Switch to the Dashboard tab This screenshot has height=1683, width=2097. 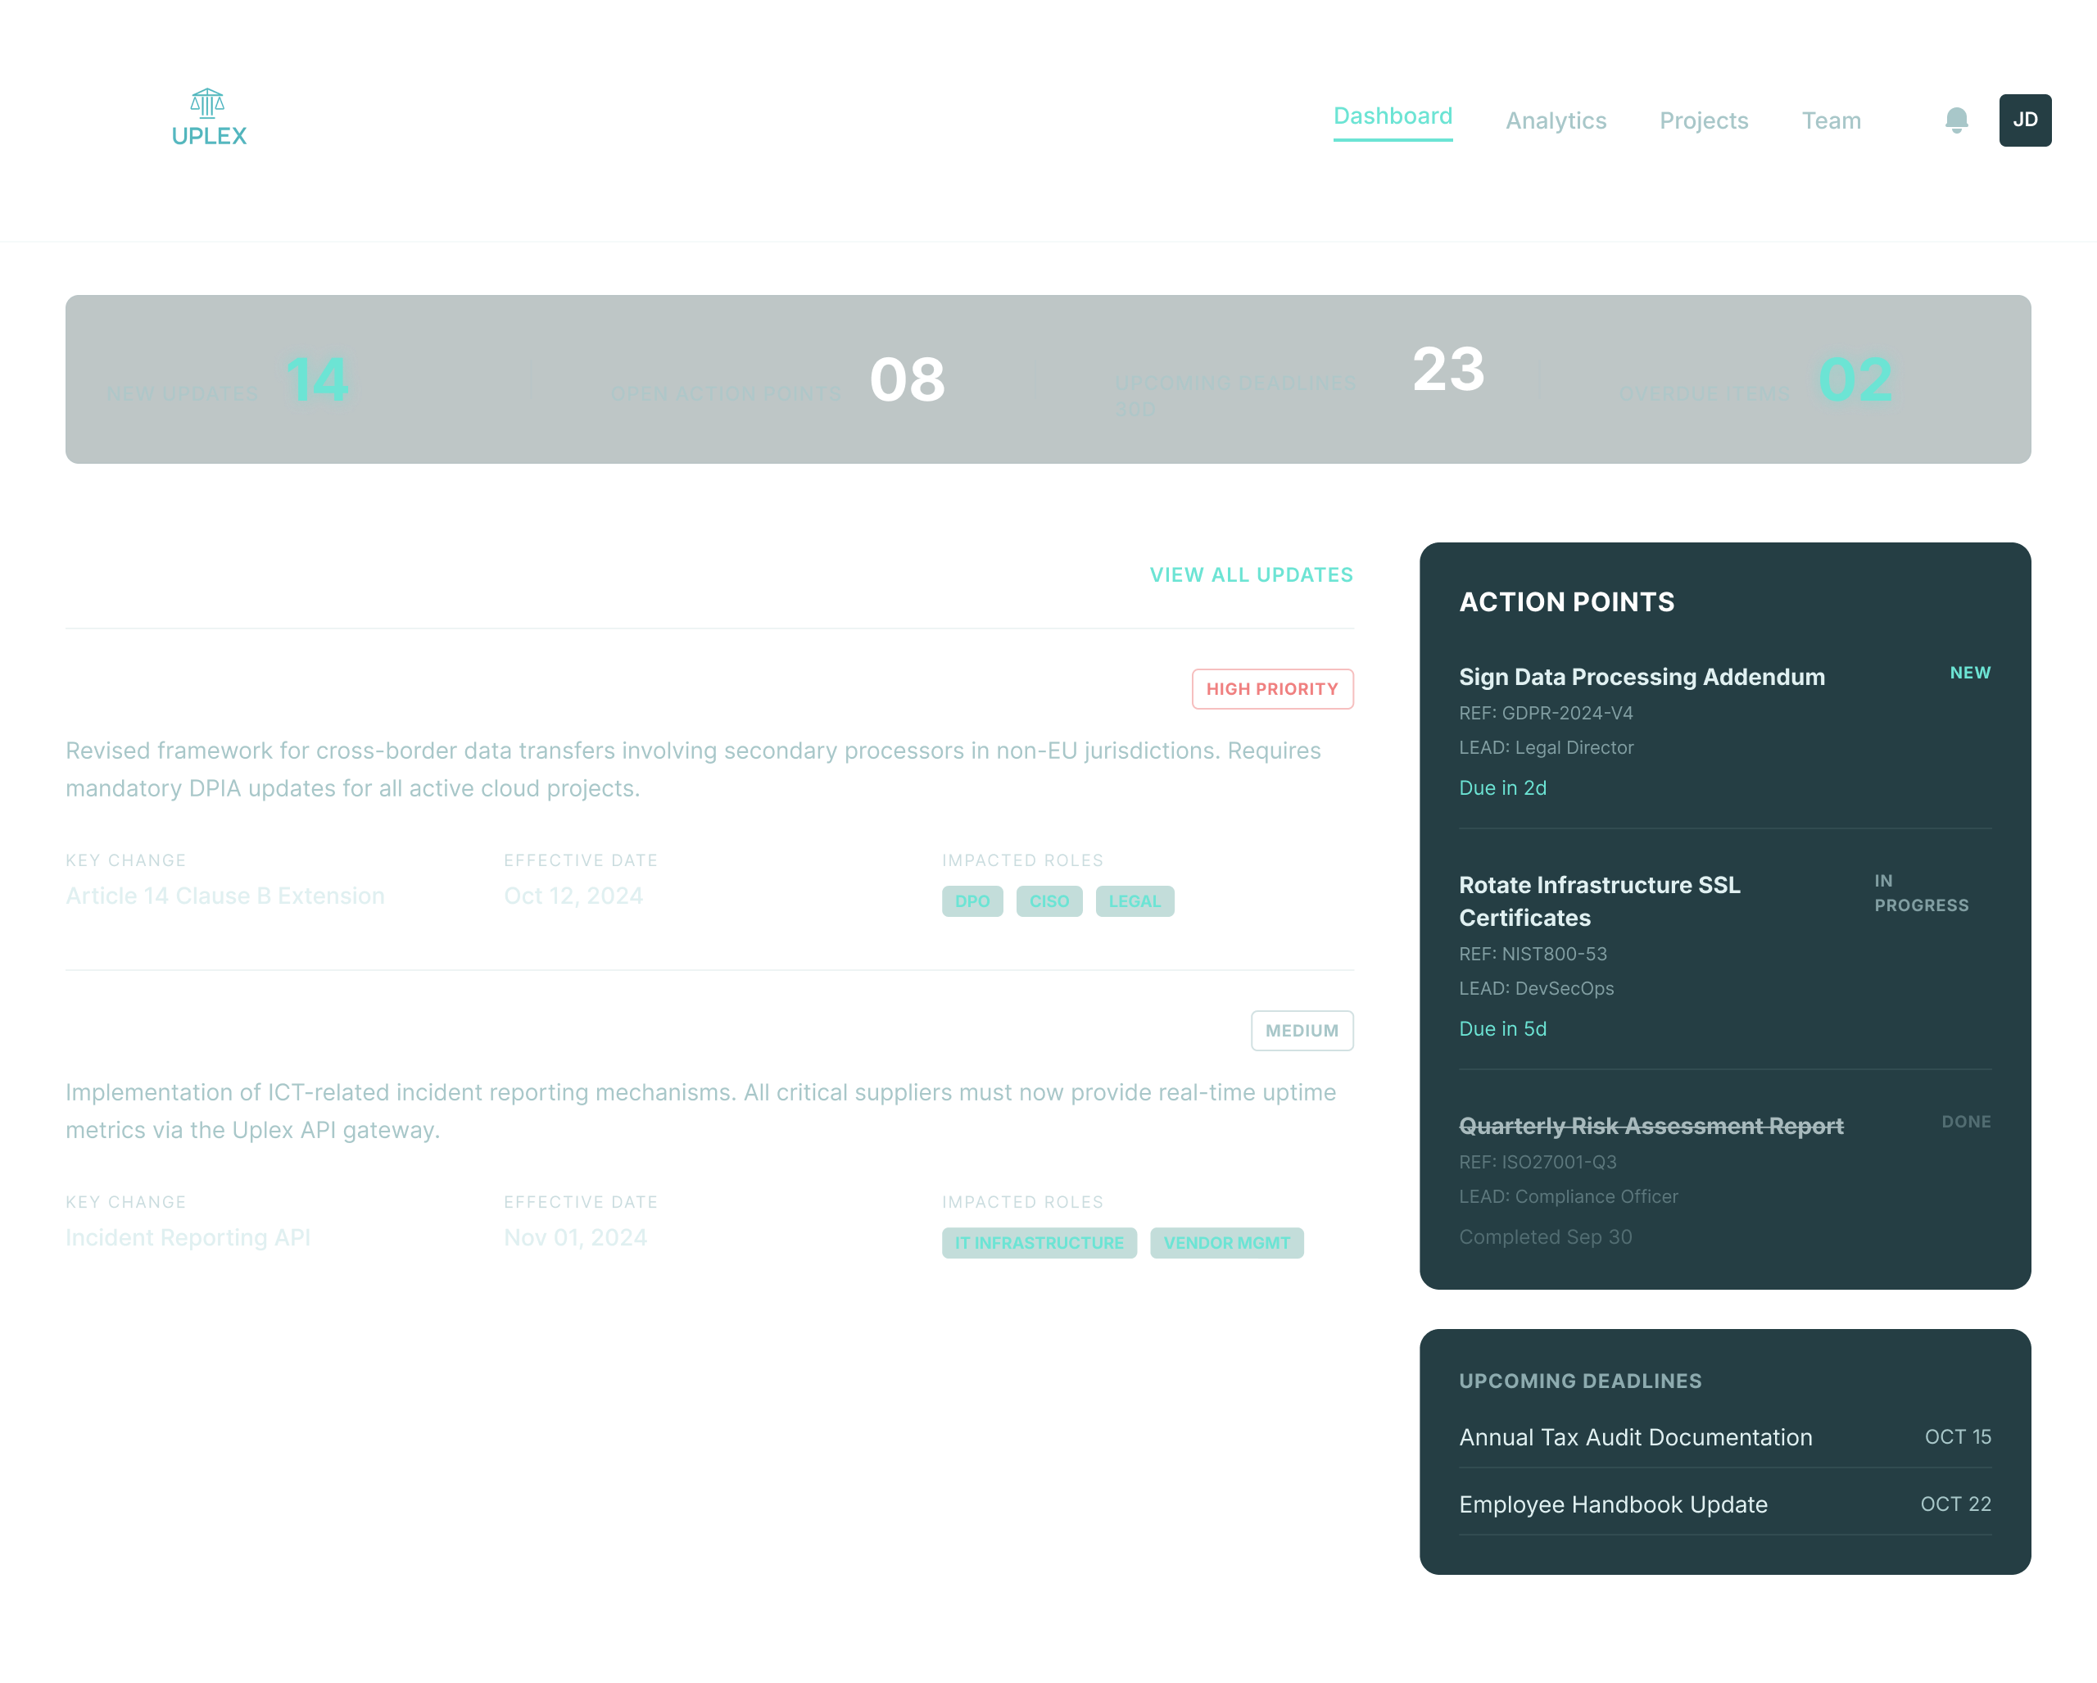point(1392,116)
